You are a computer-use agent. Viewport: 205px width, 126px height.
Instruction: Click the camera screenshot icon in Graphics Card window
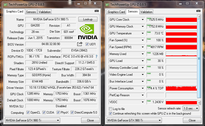[96, 11]
